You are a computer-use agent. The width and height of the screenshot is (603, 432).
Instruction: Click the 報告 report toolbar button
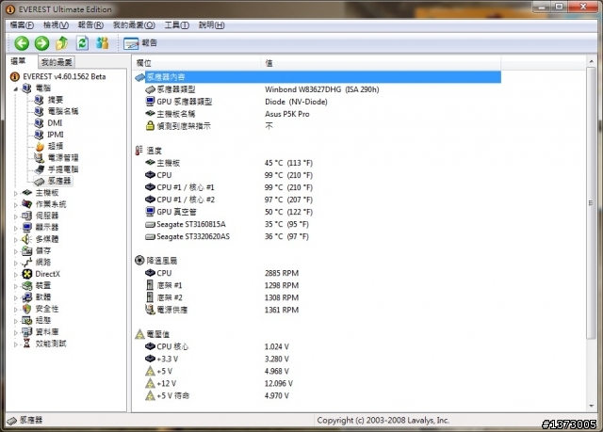[140, 43]
